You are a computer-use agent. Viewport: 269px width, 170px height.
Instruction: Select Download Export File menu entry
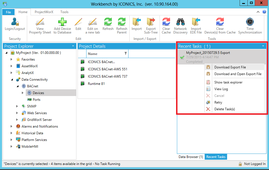click(230, 67)
